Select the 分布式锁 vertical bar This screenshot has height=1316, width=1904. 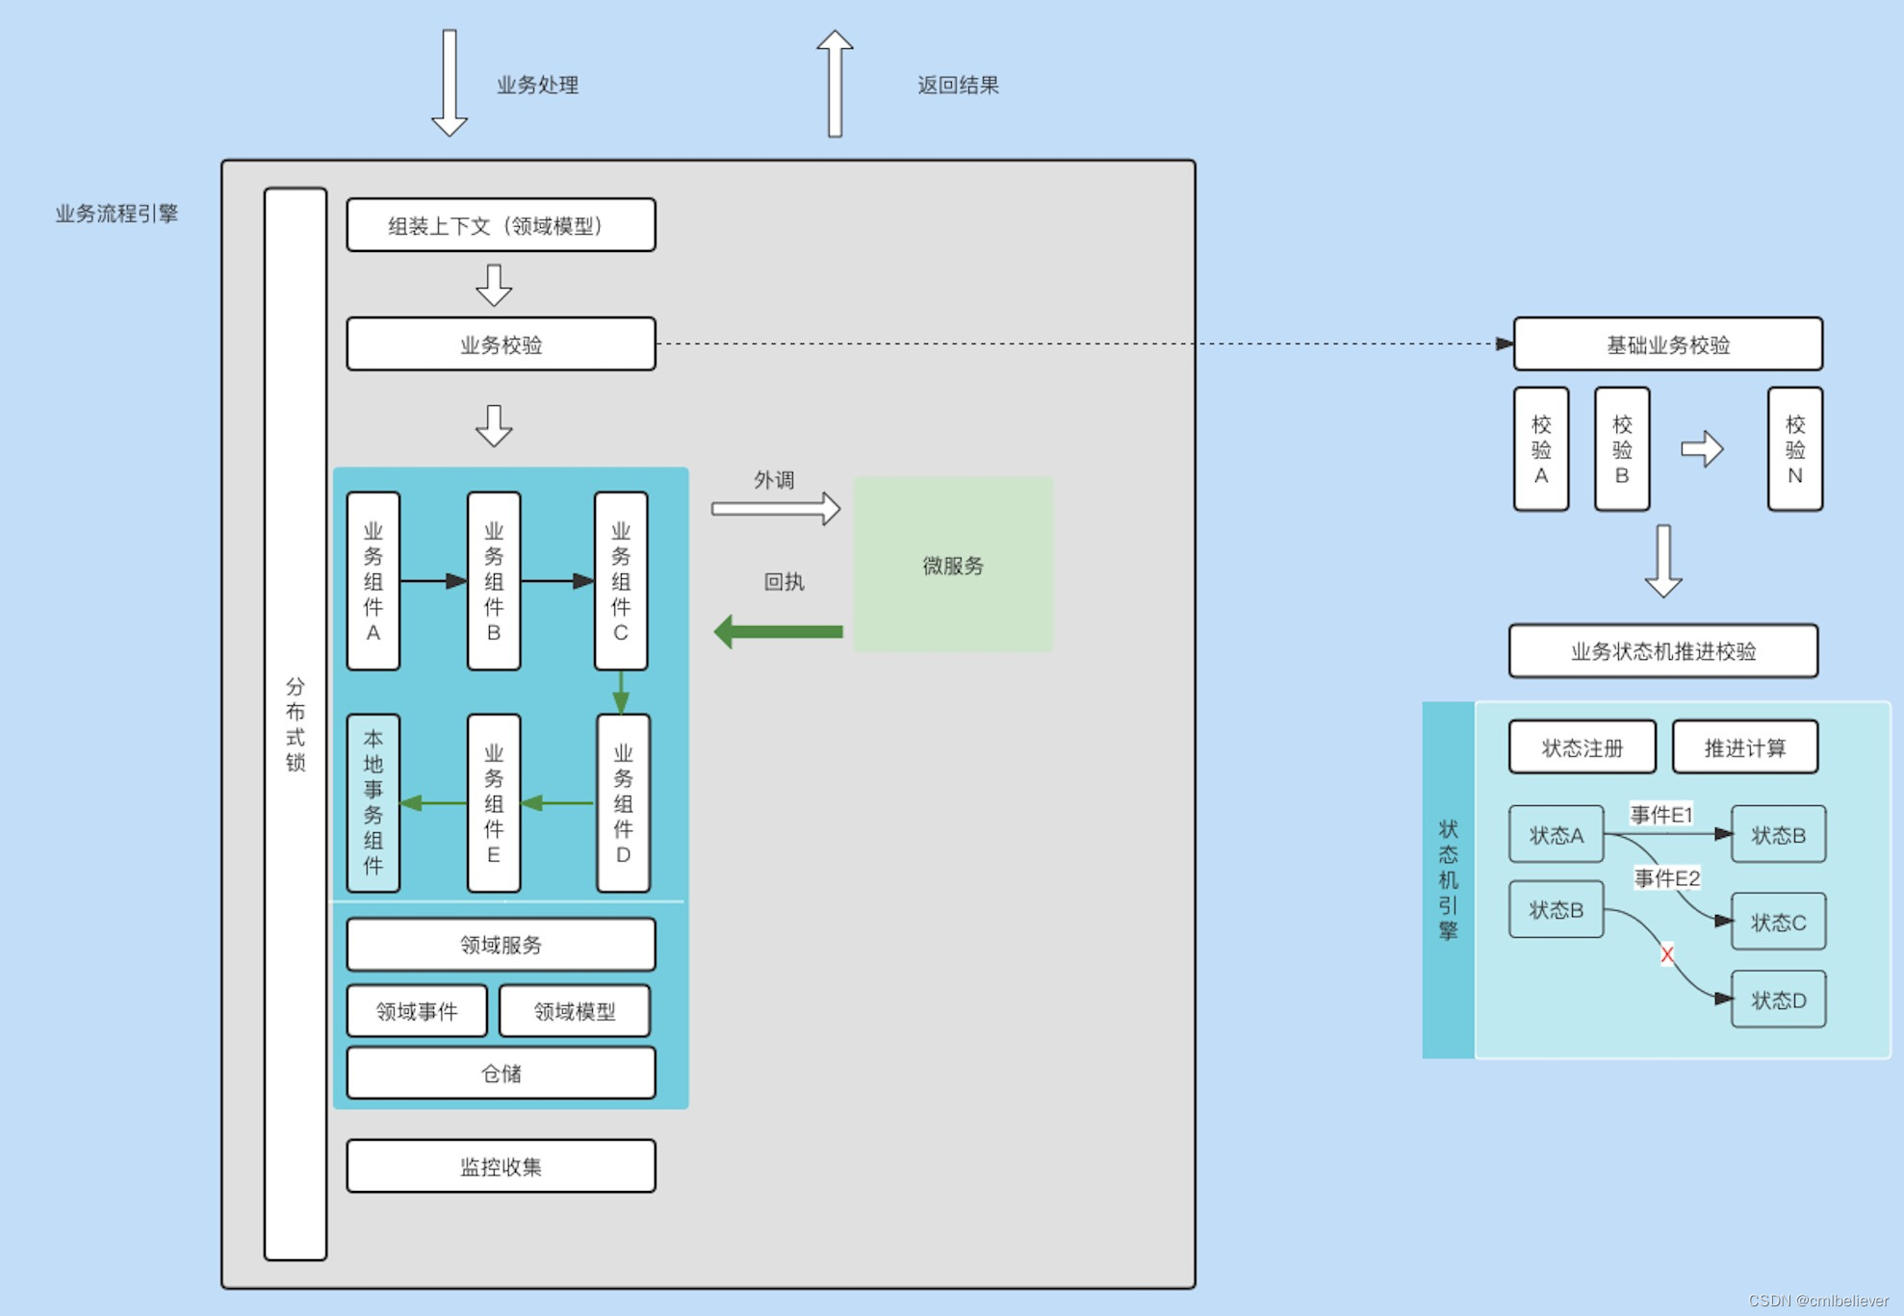coord(296,723)
